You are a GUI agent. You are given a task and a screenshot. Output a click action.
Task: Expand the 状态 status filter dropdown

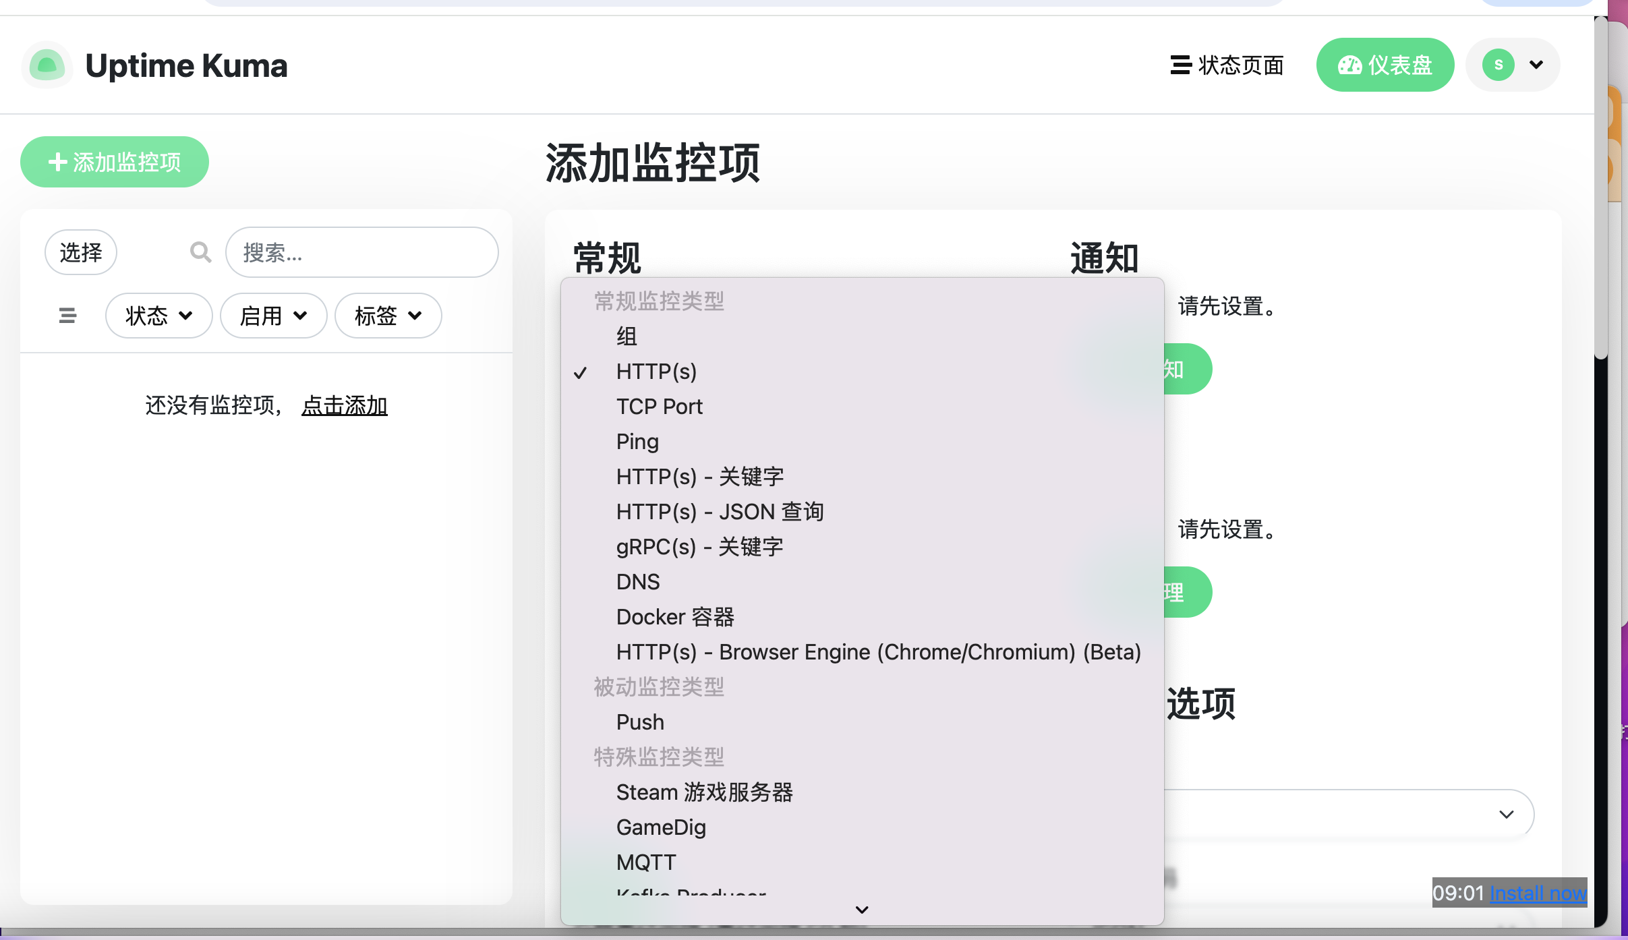tap(158, 315)
